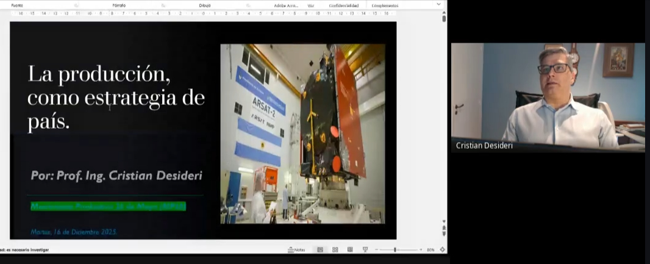Switch to Slide Sorter view
Screen dimensions: 650x264
(x=335, y=249)
